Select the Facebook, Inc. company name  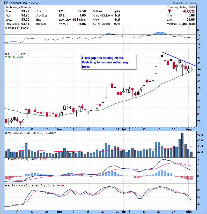[18, 3]
